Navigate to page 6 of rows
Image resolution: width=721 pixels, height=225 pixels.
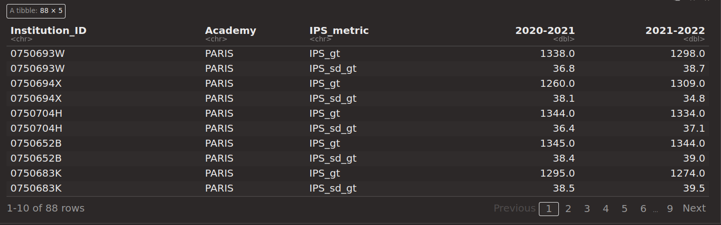pyautogui.click(x=643, y=209)
